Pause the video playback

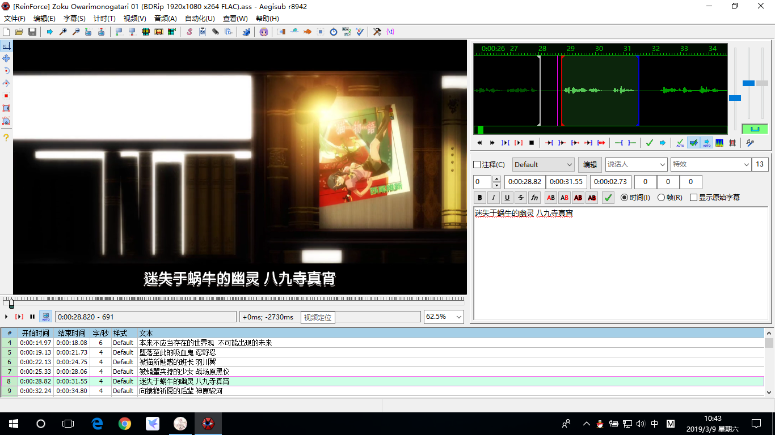(32, 317)
